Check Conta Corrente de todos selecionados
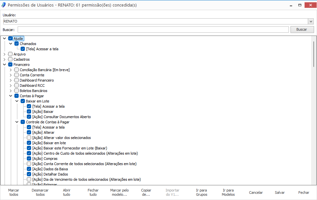 (x=29, y=164)
